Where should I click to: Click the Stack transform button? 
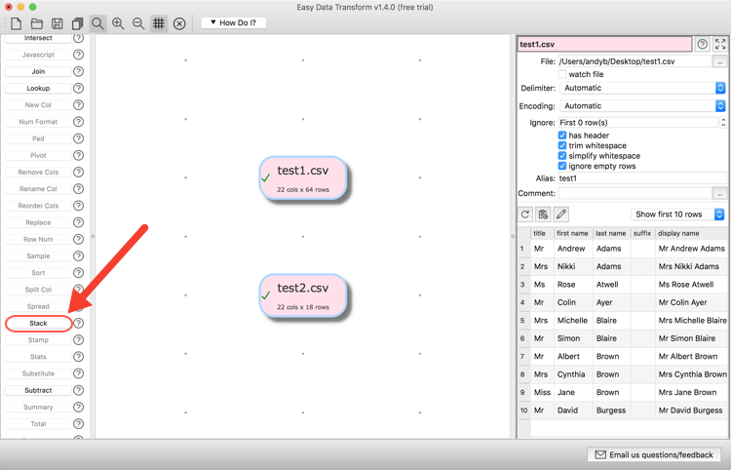(x=38, y=323)
